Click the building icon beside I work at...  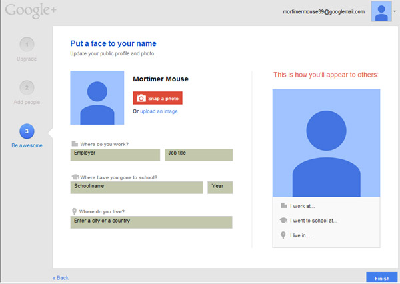tap(284, 205)
